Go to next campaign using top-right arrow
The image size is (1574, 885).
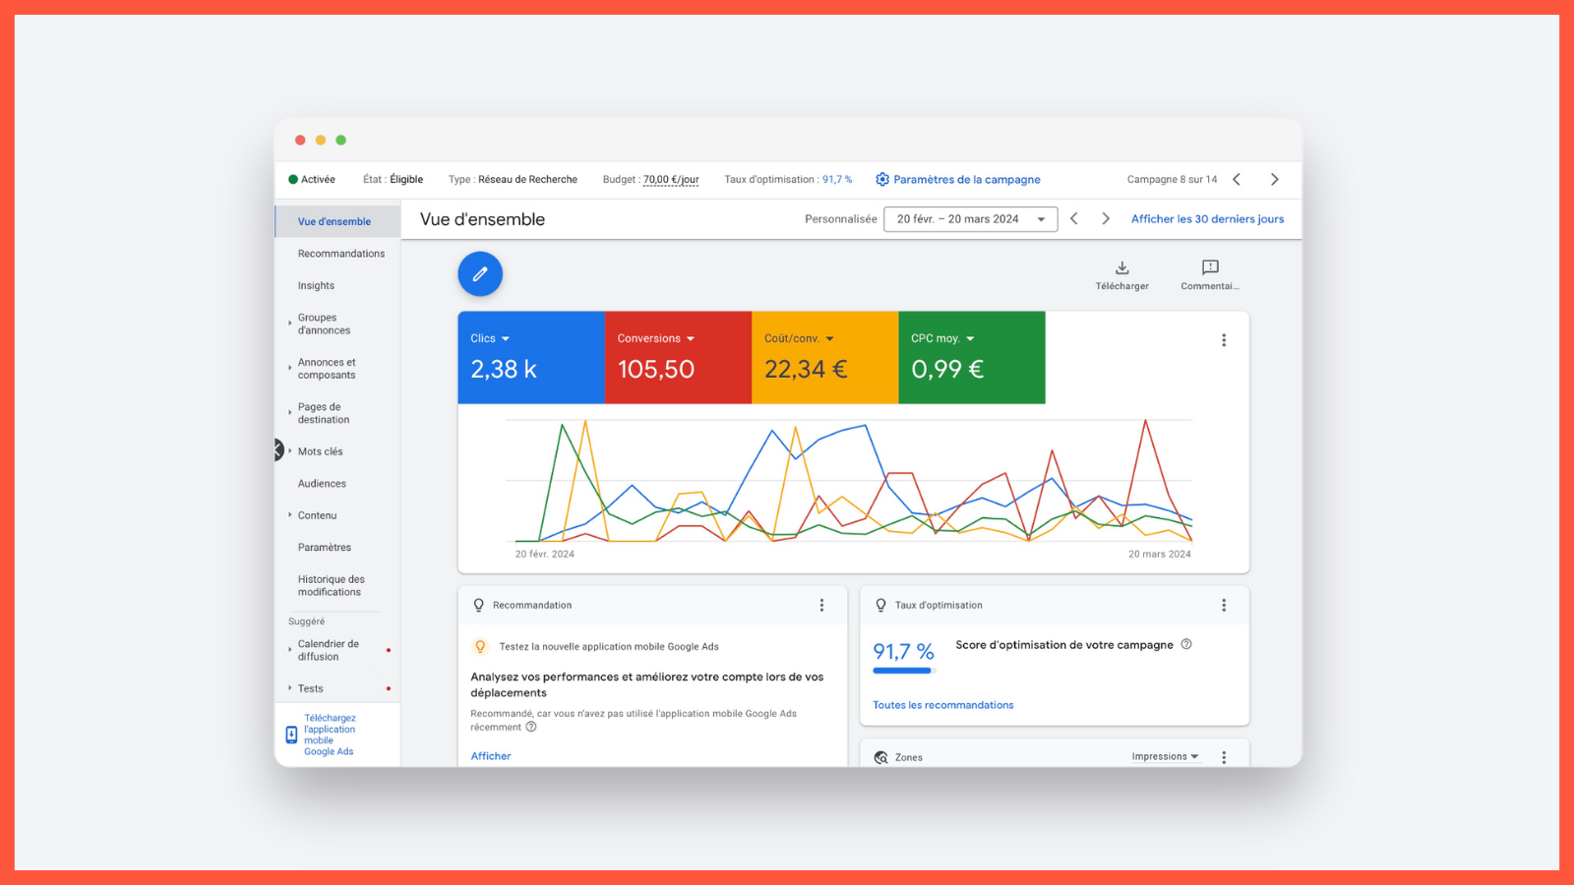1274,179
